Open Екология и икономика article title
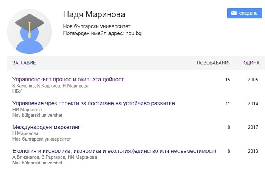The image size is (265, 169). (x=114, y=151)
